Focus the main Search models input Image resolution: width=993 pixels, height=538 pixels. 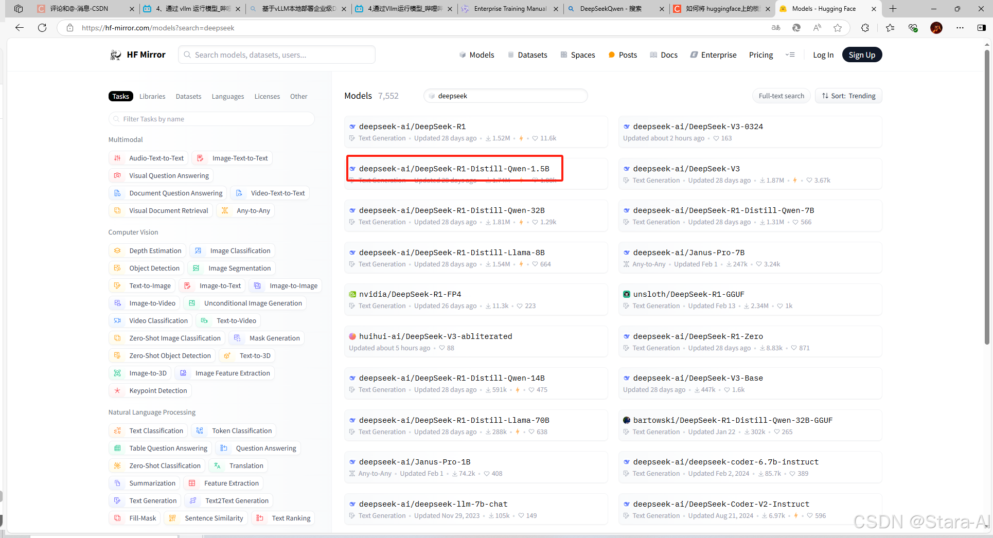pos(277,55)
